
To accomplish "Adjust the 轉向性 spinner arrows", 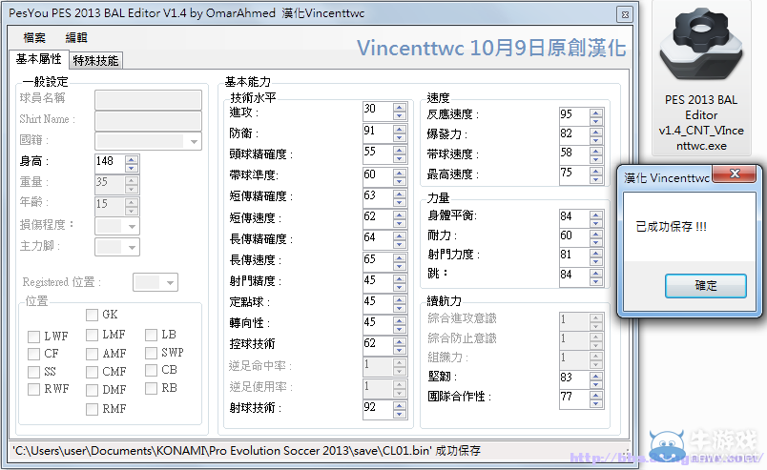I will 400,324.
